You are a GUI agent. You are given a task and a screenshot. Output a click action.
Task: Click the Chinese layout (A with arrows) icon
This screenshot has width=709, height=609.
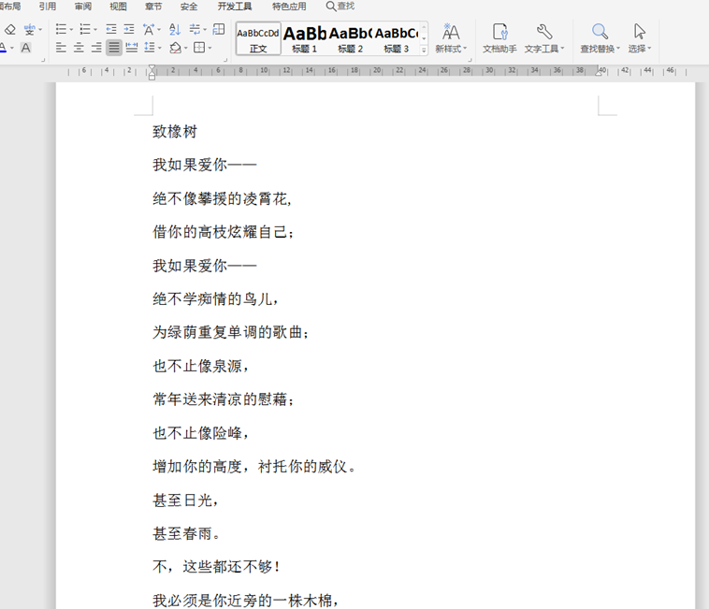click(149, 29)
